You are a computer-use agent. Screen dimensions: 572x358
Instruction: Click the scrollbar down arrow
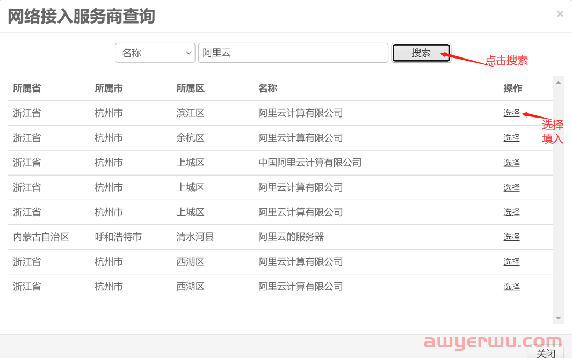(x=558, y=318)
